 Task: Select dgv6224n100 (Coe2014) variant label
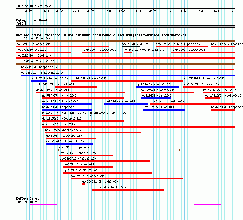point(80,170)
